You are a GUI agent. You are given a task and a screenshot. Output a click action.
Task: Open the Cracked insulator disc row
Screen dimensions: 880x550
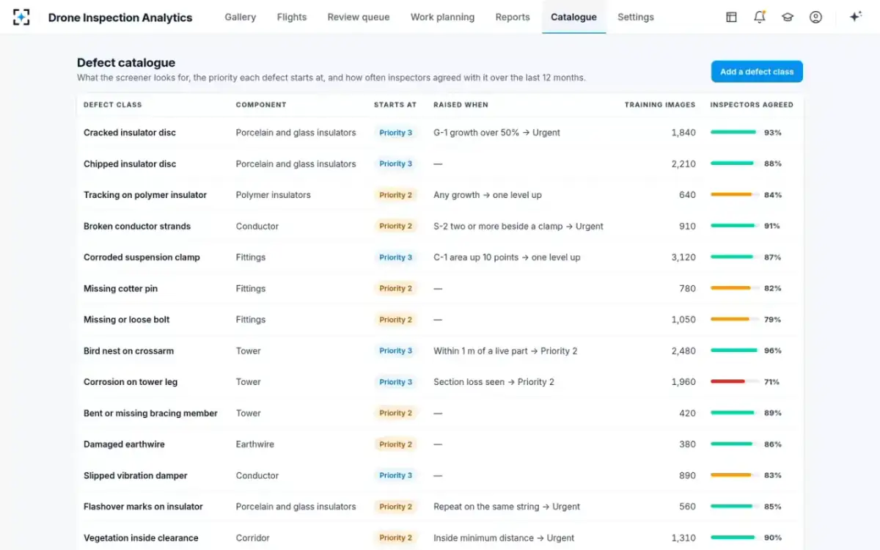440,133
